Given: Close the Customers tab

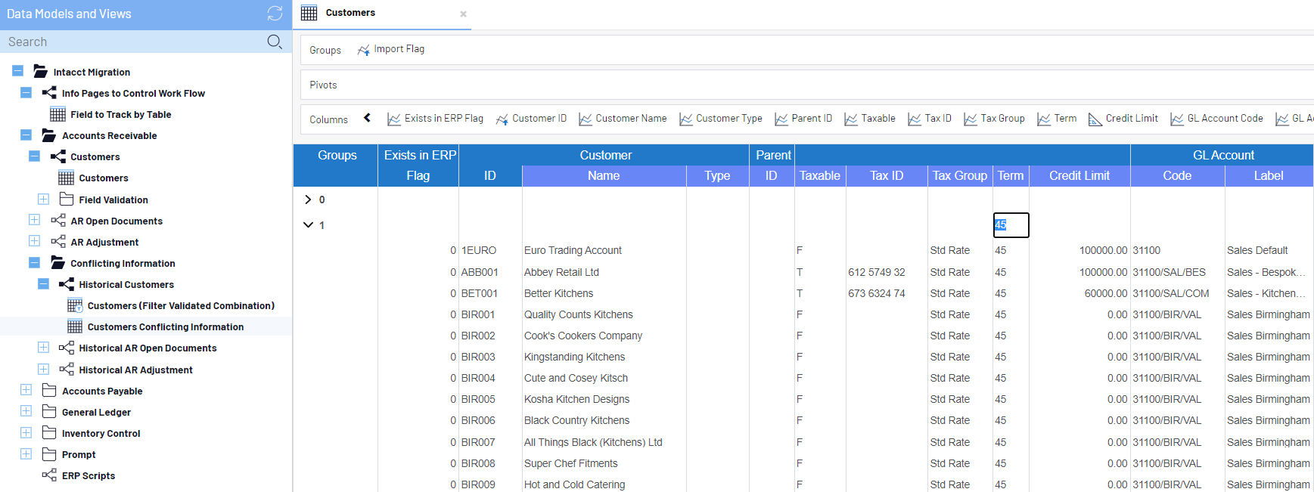Looking at the screenshot, I should (463, 14).
